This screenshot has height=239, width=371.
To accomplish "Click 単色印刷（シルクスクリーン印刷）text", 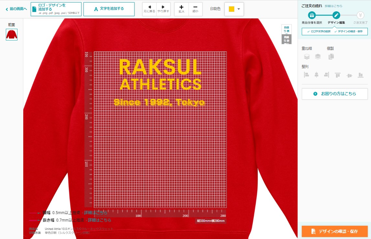I will (67, 233).
